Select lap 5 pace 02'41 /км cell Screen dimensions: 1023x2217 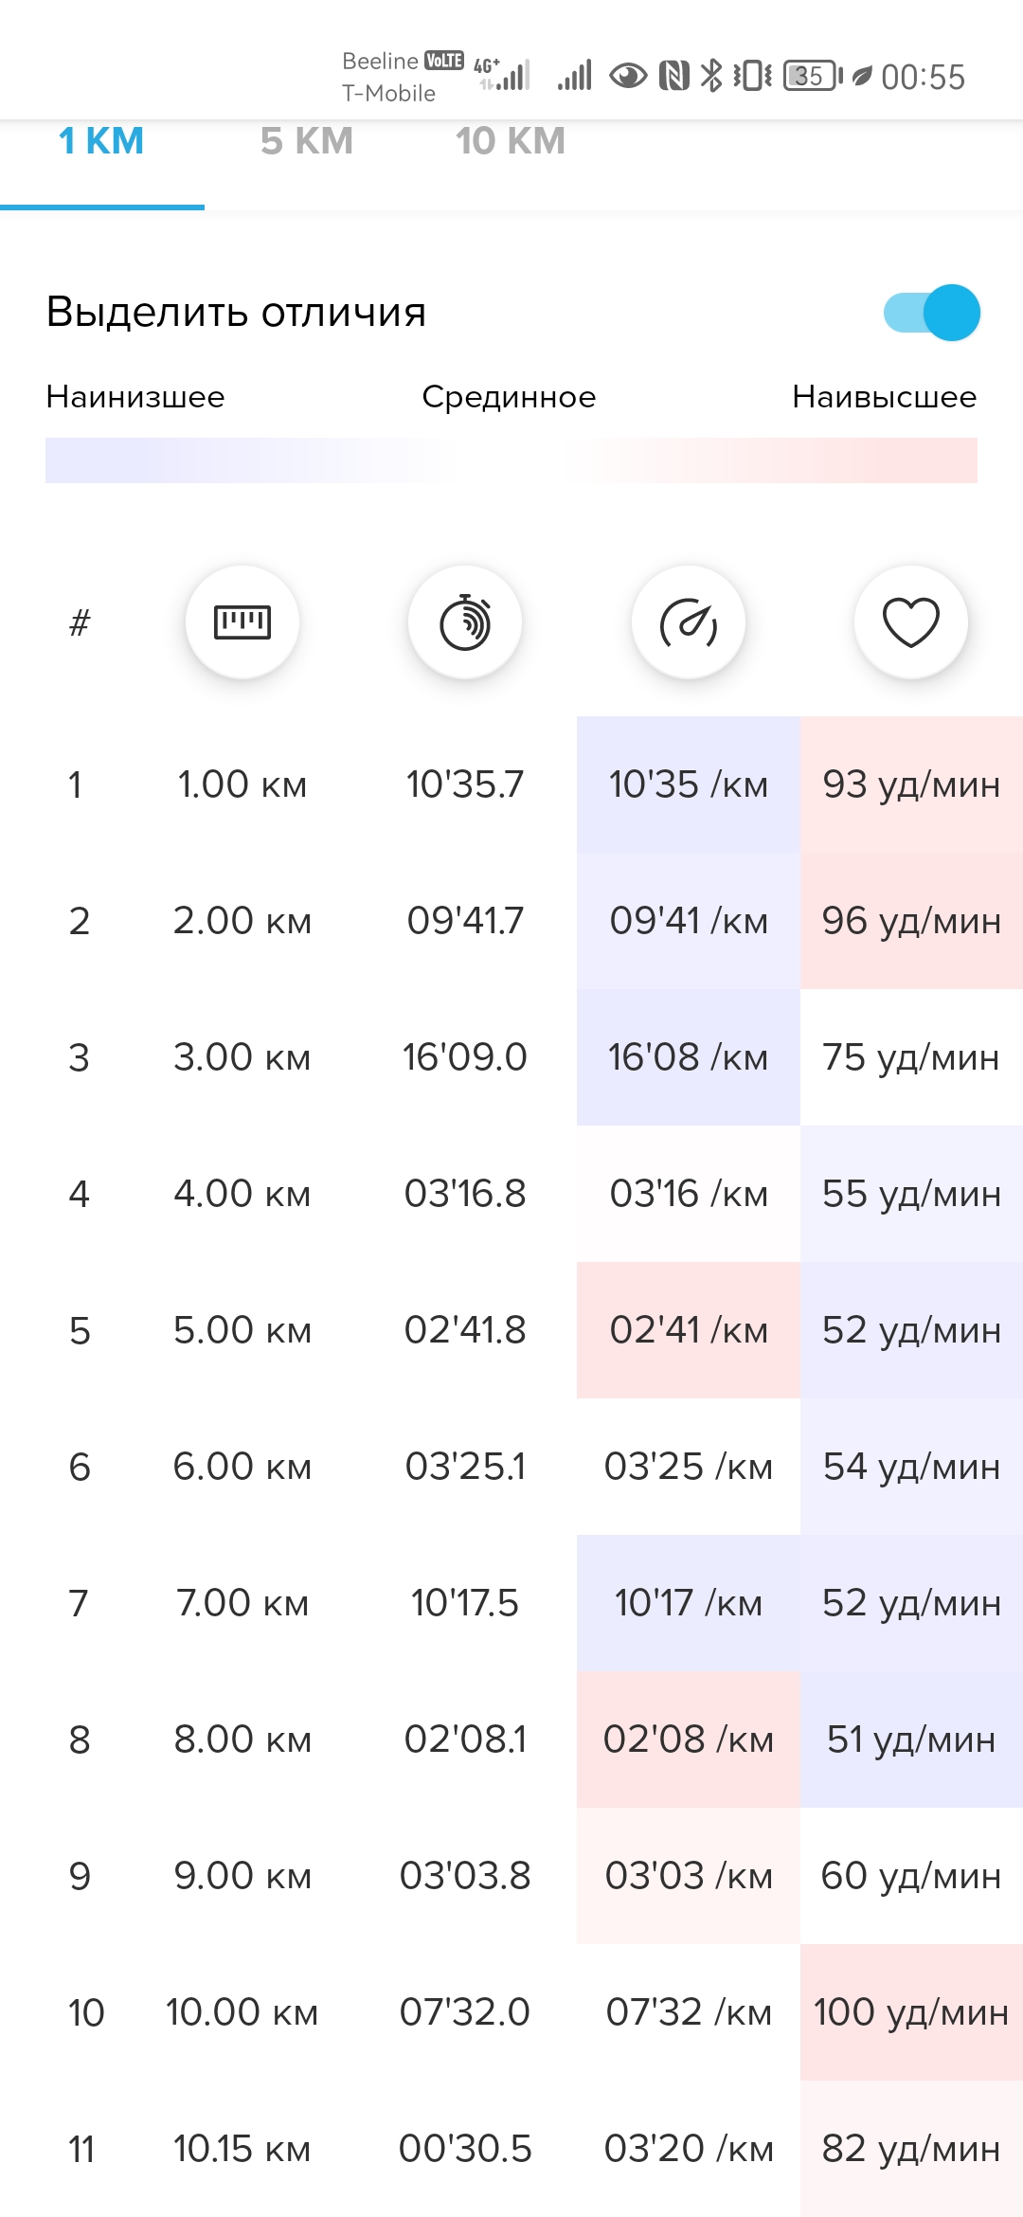pos(689,1330)
